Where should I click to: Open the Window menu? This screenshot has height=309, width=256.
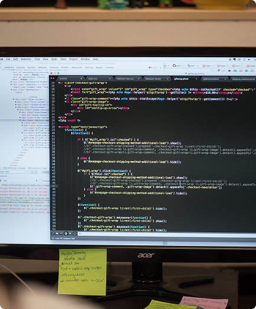pos(85,59)
